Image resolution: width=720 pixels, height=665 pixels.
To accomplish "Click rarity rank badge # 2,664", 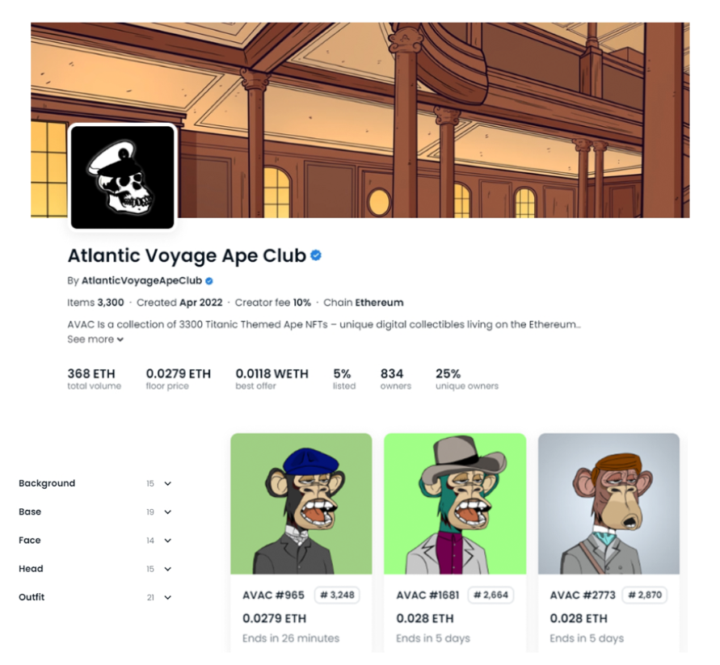I will click(x=491, y=596).
